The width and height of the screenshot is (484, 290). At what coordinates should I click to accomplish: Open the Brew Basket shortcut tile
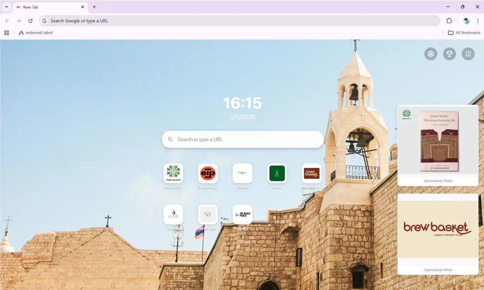312,174
